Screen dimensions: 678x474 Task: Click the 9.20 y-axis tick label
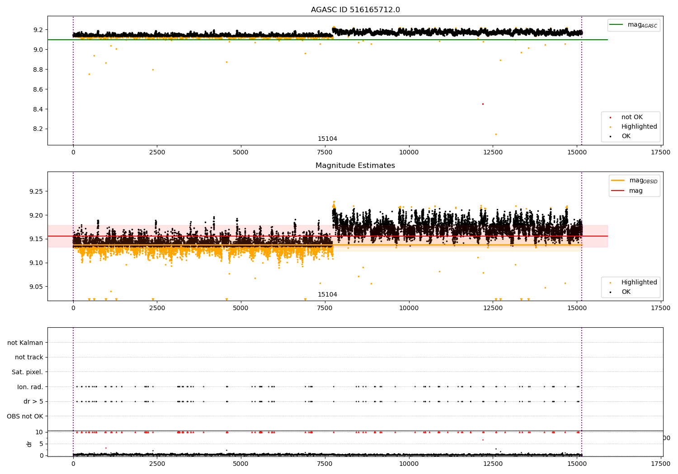[36, 215]
